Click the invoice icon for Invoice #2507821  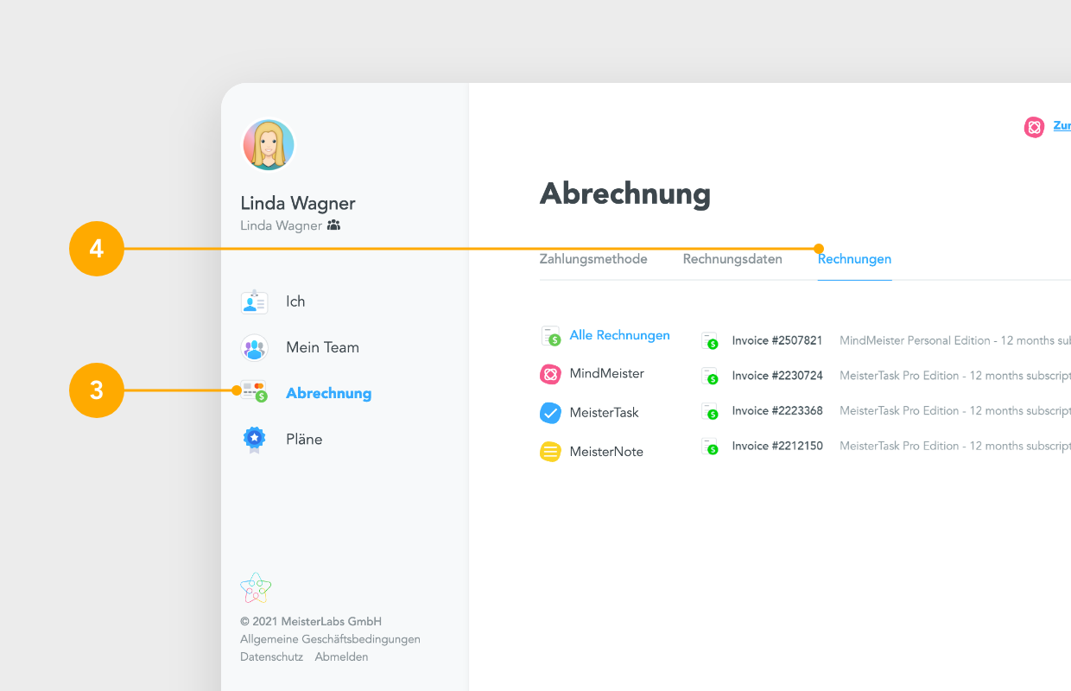click(x=710, y=341)
